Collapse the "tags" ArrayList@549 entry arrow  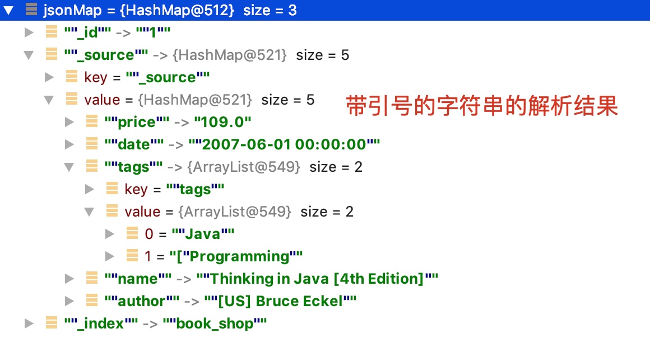tap(69, 167)
